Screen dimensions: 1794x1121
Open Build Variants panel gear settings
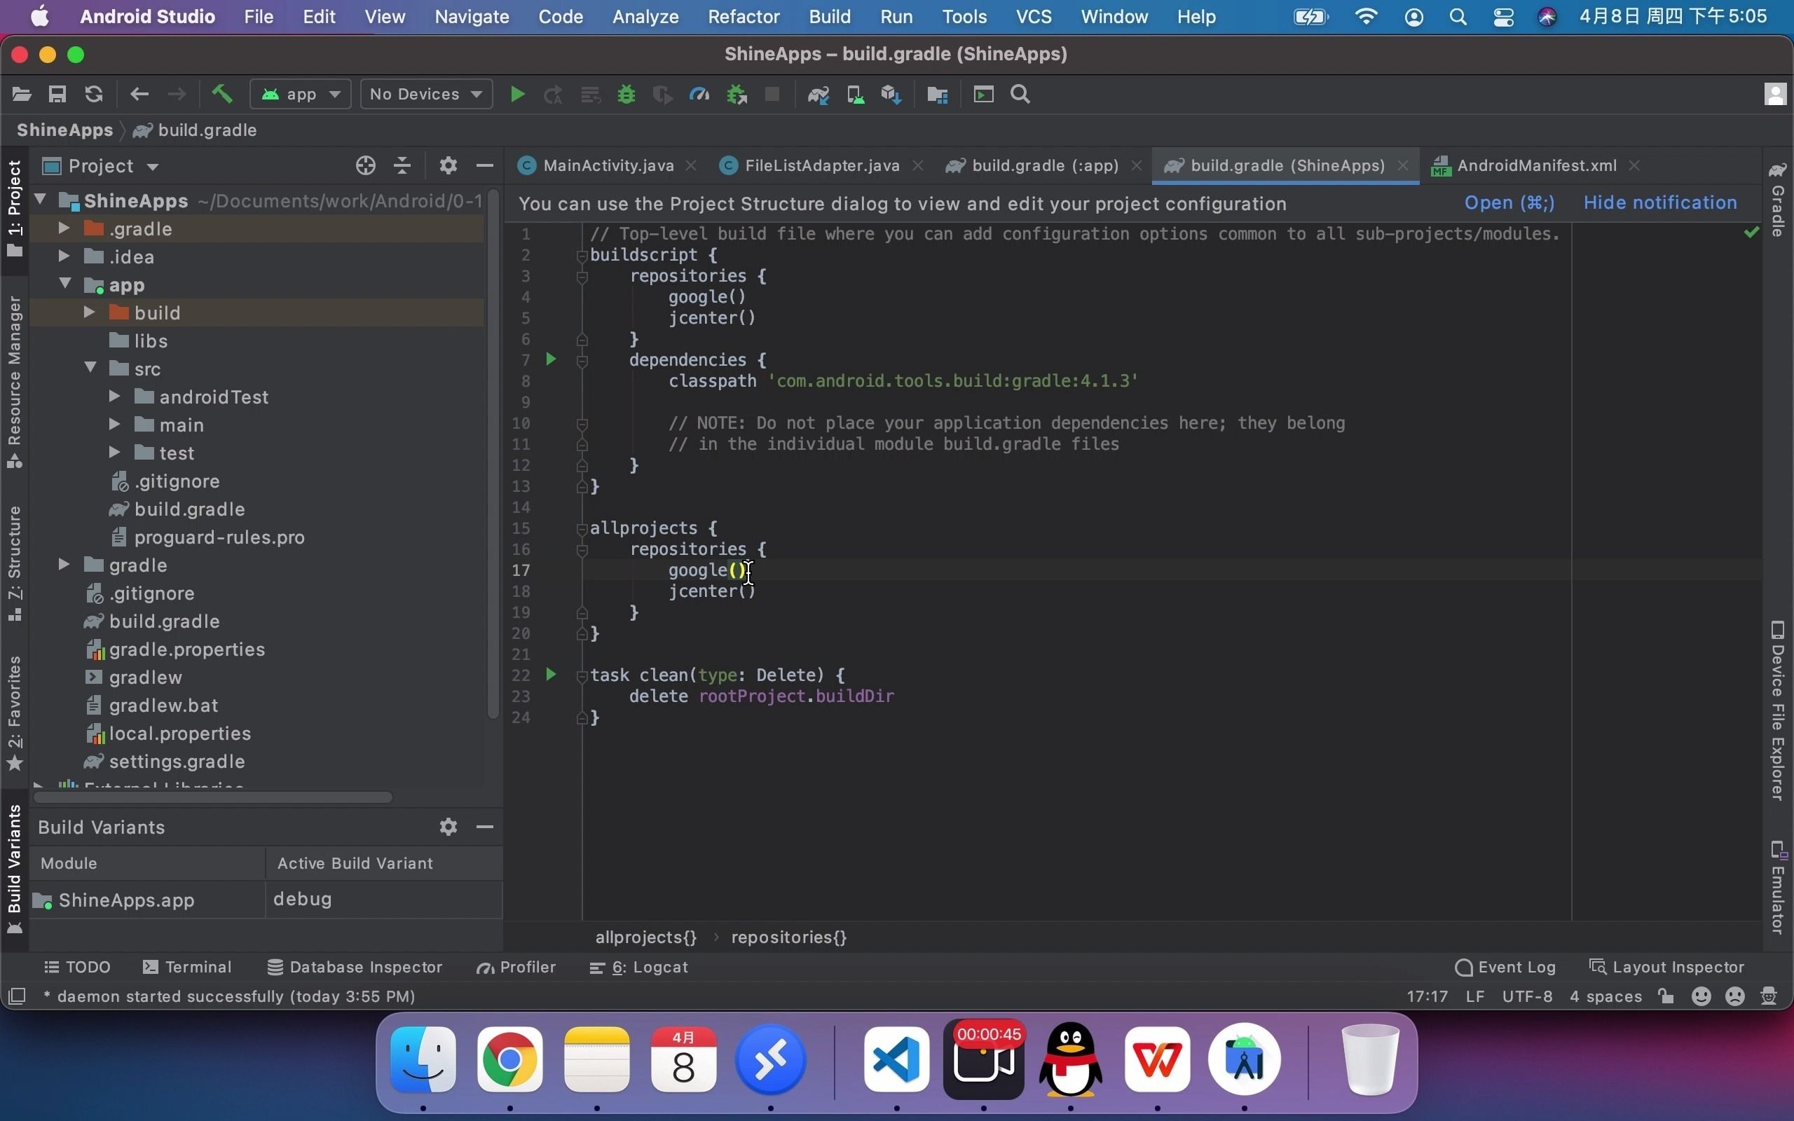tap(448, 827)
